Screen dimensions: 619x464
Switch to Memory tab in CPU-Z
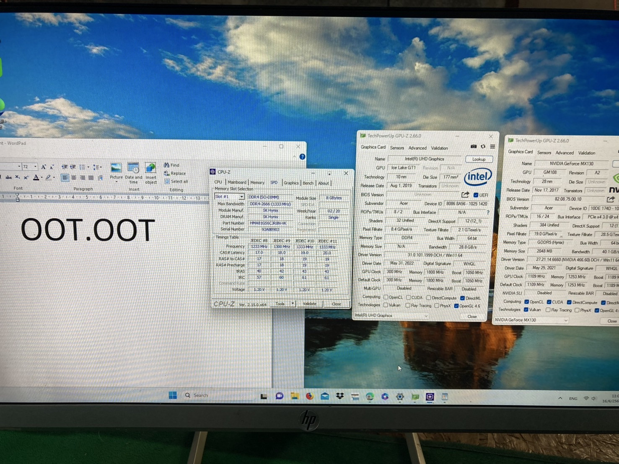tap(257, 183)
